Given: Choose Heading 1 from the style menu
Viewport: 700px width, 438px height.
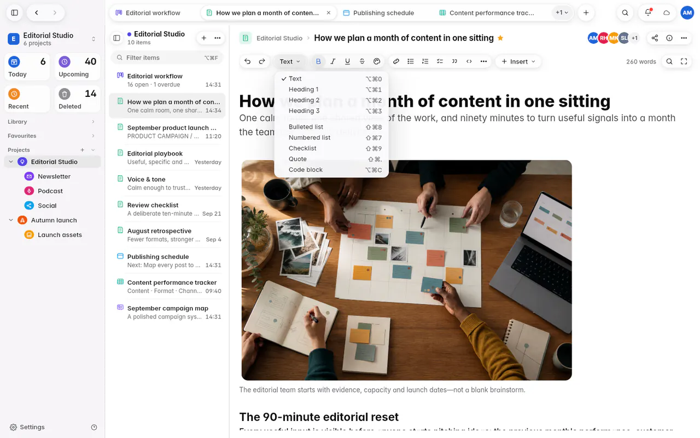Looking at the screenshot, I should coord(331,89).
